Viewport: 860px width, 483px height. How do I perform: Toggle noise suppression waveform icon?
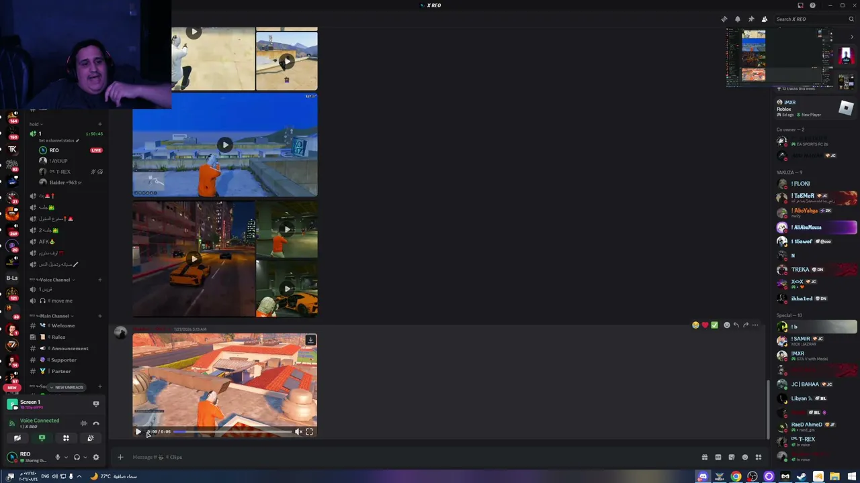tap(84, 423)
